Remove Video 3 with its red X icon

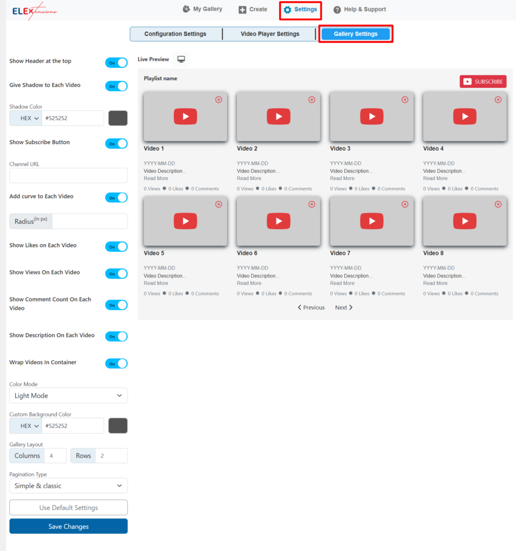click(405, 100)
